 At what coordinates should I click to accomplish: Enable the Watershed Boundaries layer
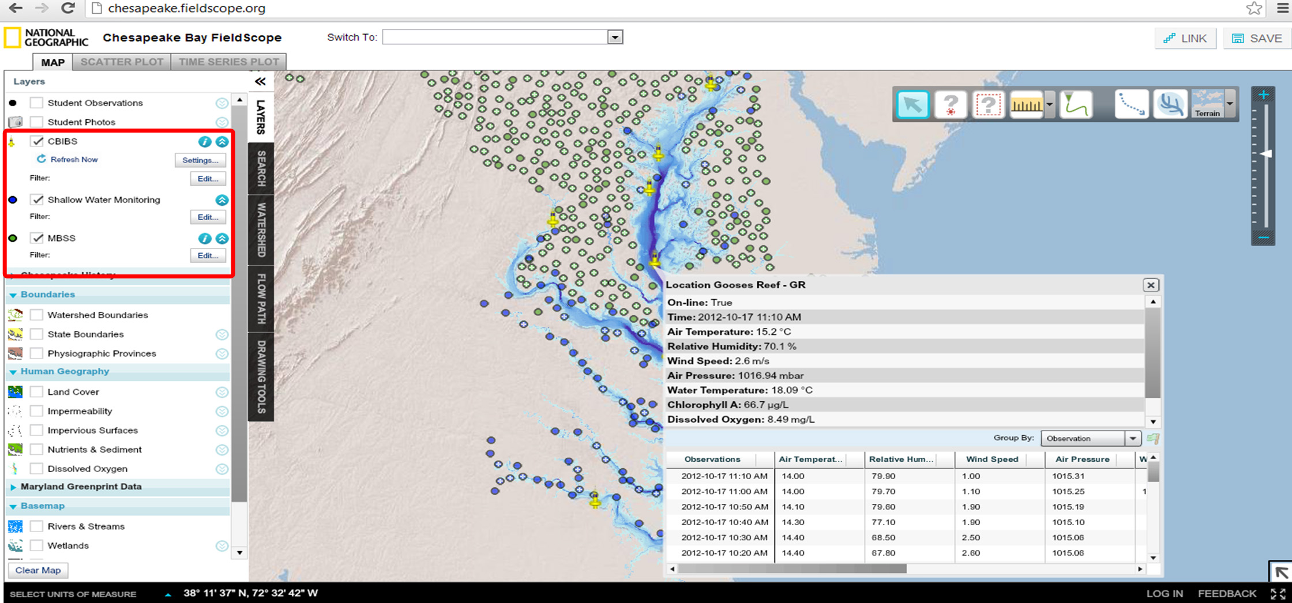36,315
